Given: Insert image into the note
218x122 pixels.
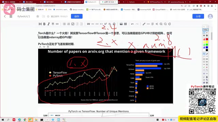Looking at the screenshot, I should pyautogui.click(x=121, y=24).
